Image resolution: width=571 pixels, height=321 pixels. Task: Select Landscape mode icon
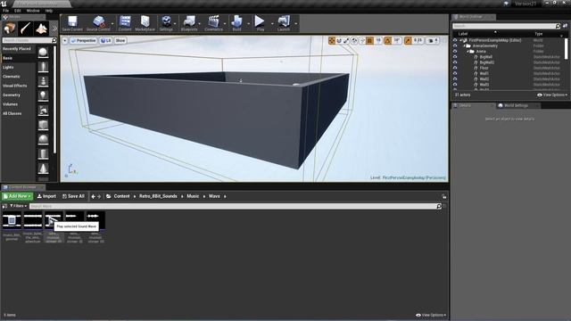coord(41,29)
